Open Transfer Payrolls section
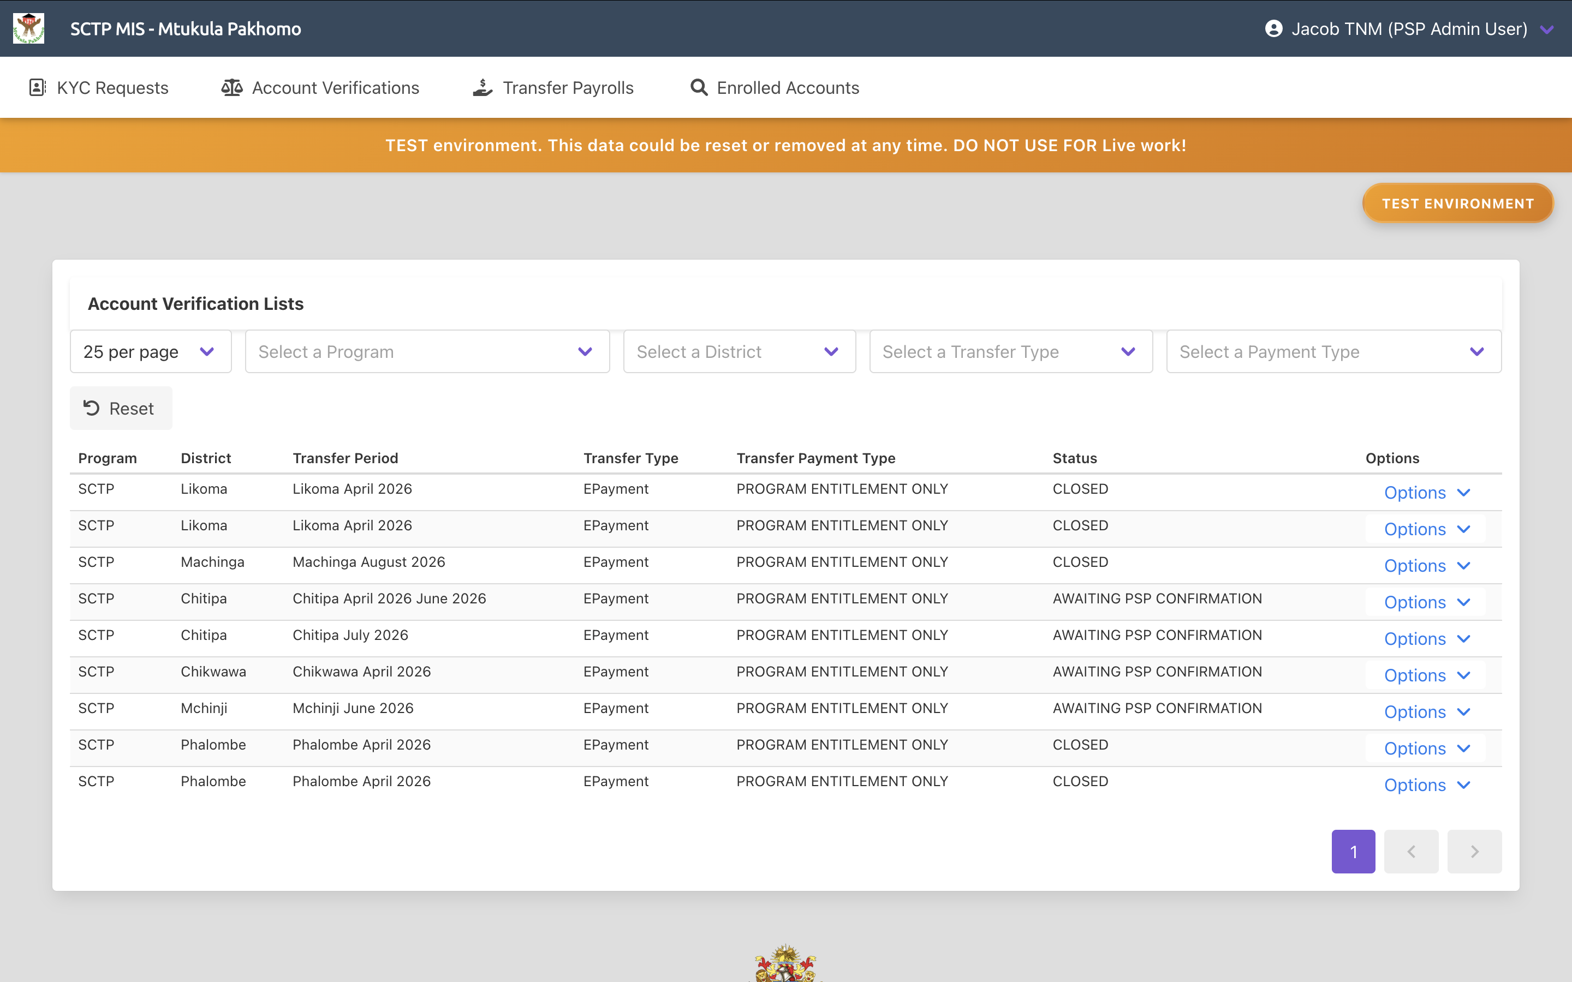The height and width of the screenshot is (982, 1572). tap(553, 87)
